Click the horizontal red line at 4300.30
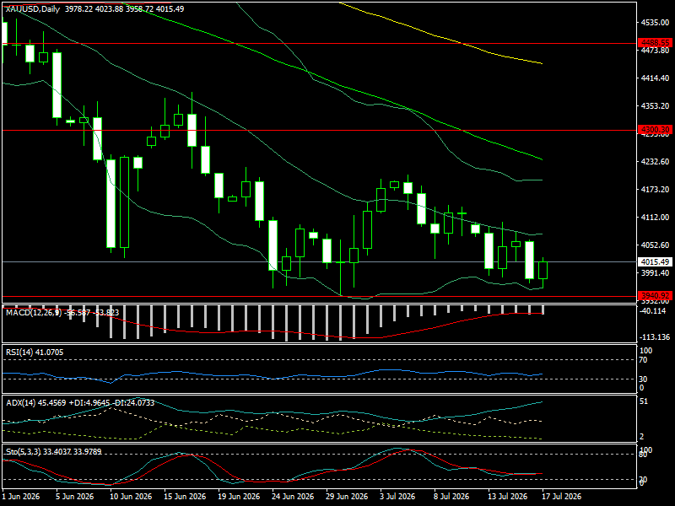 click(319, 130)
